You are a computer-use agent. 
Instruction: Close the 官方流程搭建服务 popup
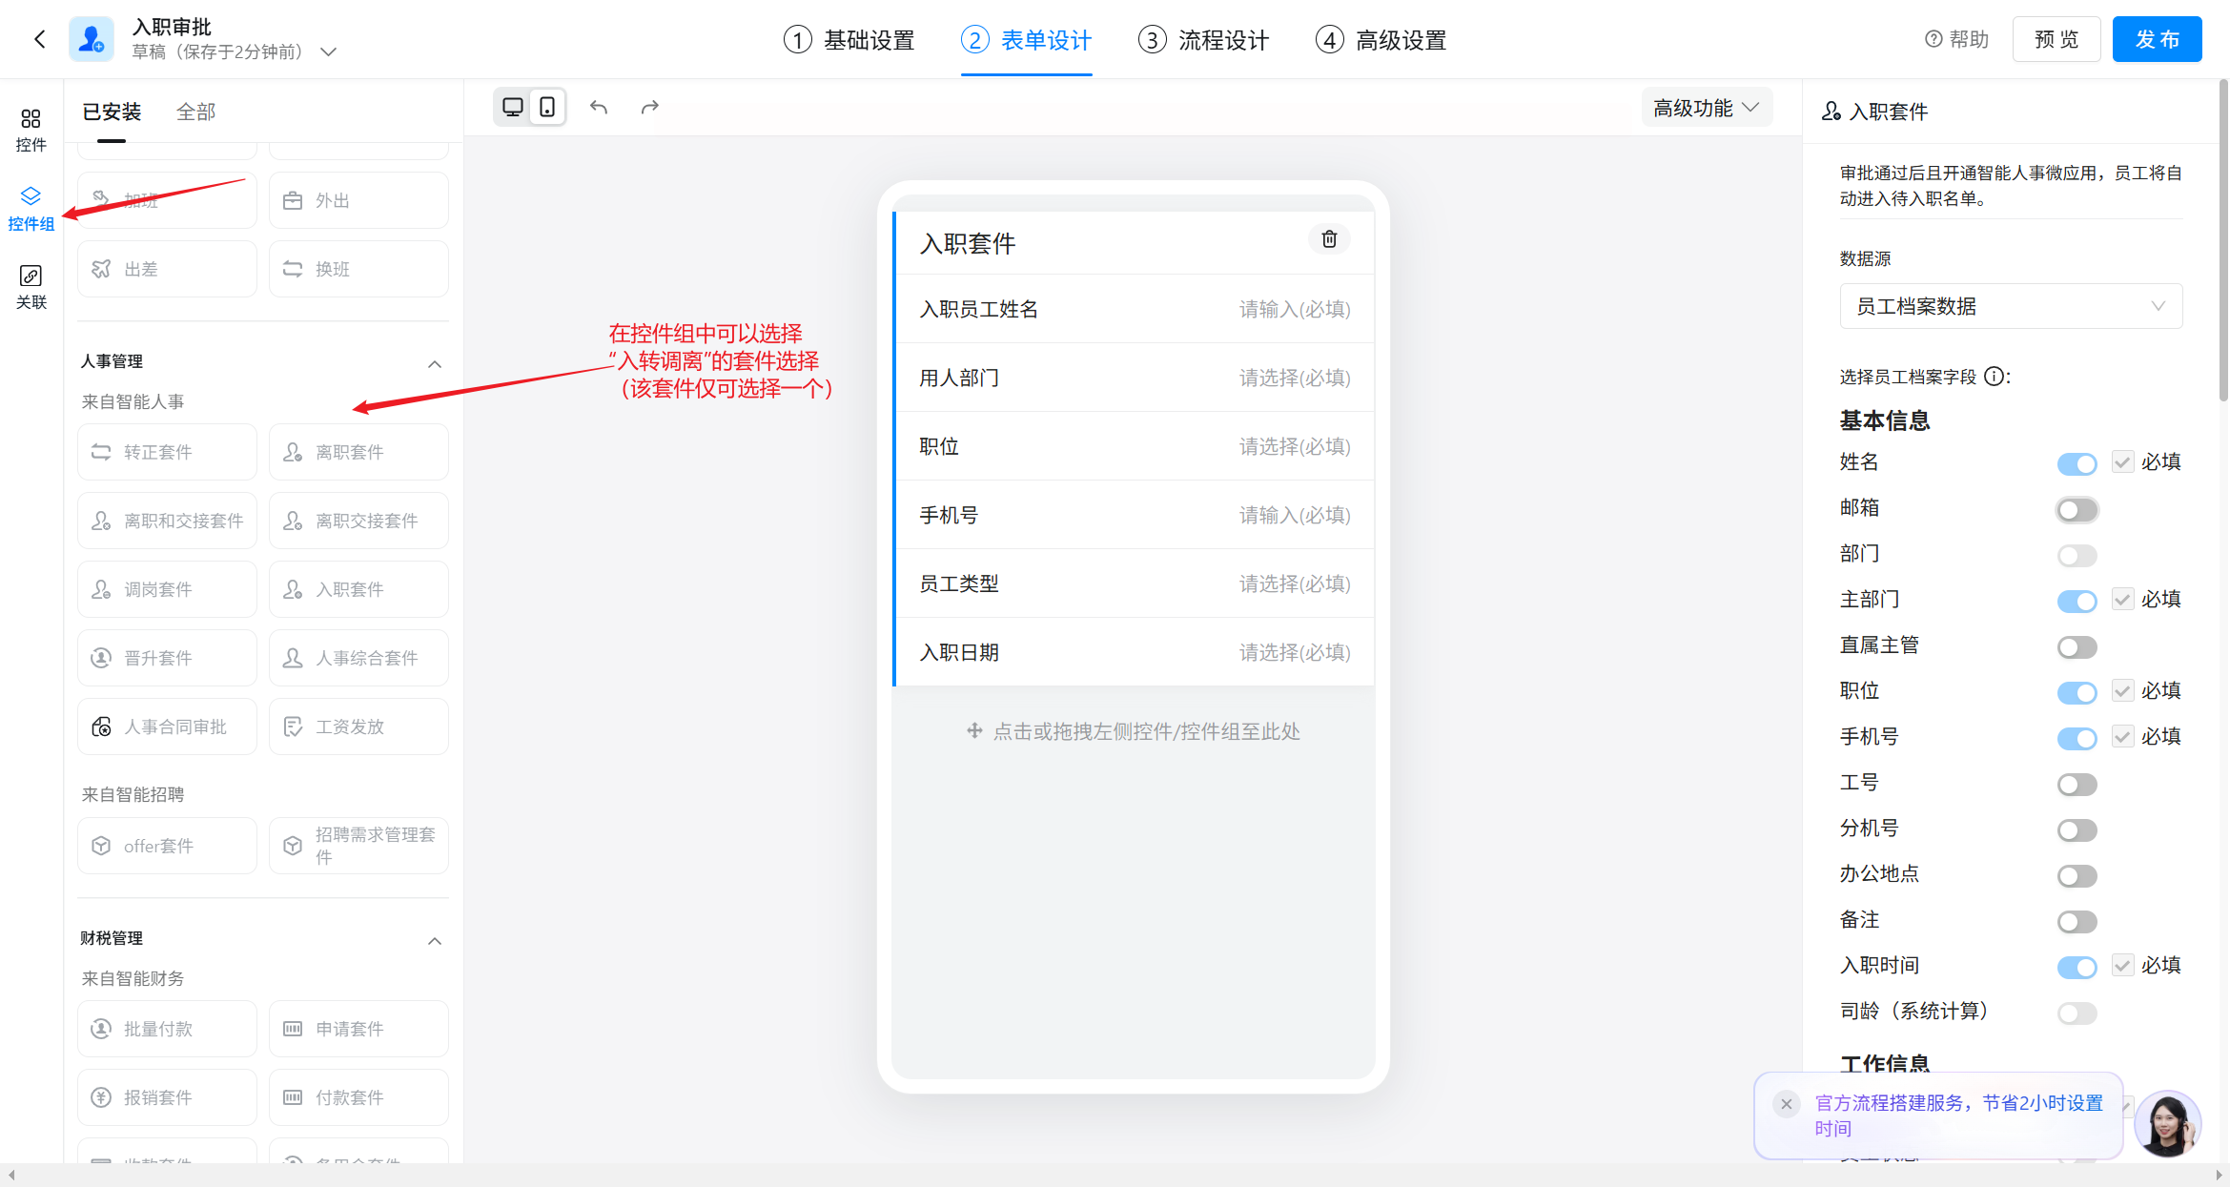[1786, 1104]
